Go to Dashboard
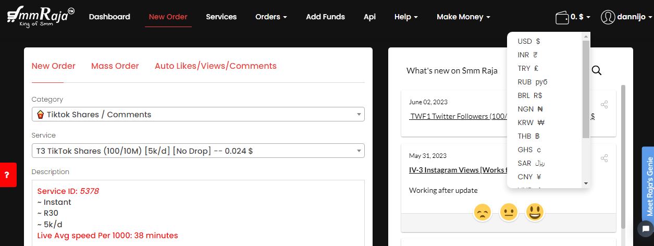The height and width of the screenshot is (246, 654). click(109, 17)
